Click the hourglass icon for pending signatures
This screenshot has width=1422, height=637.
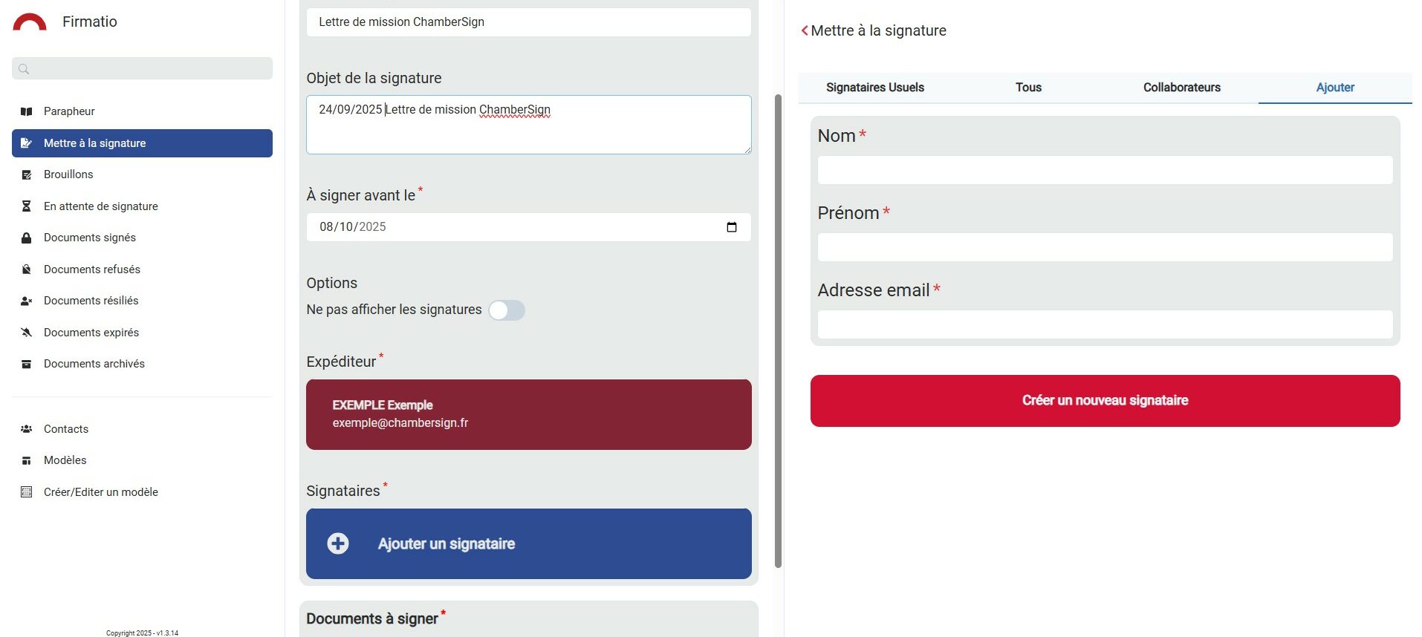[x=27, y=206]
